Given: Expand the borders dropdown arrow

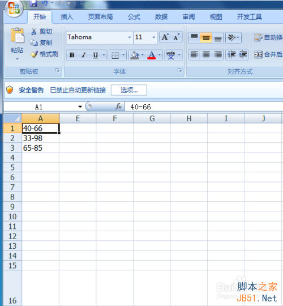Looking at the screenshot, I should coord(123,55).
